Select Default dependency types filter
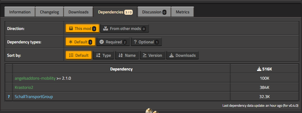Screen dimensions: 302x113 click(81, 42)
